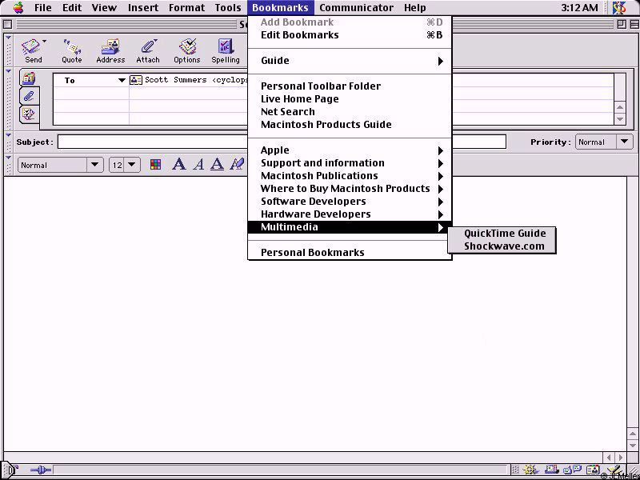Run the Spelling check toolbar icon
Screen dimensions: 640x480
tap(225, 46)
